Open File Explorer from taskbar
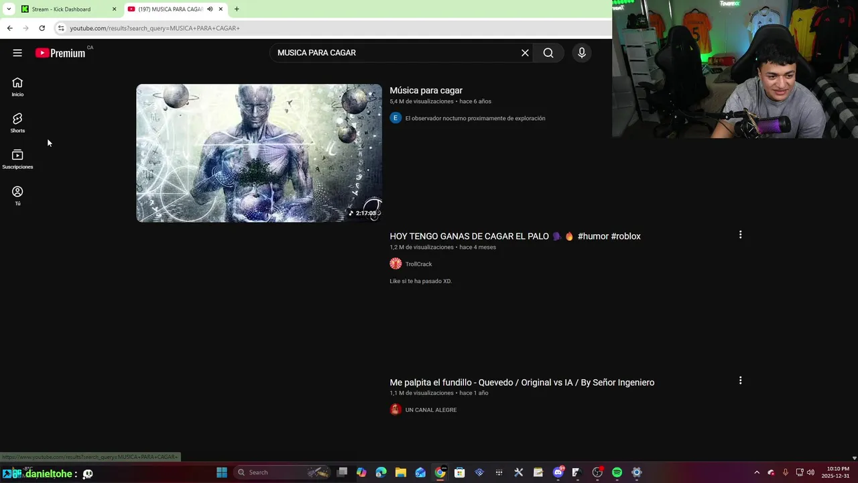This screenshot has height=483, width=858. pyautogui.click(x=401, y=472)
